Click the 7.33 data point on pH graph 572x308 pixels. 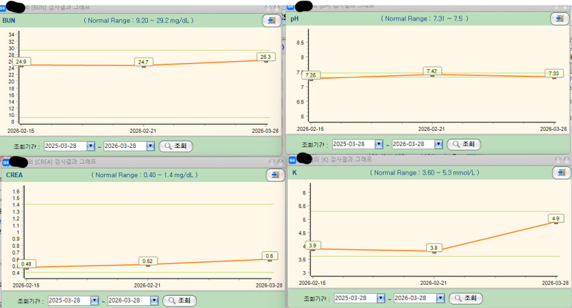(554, 73)
